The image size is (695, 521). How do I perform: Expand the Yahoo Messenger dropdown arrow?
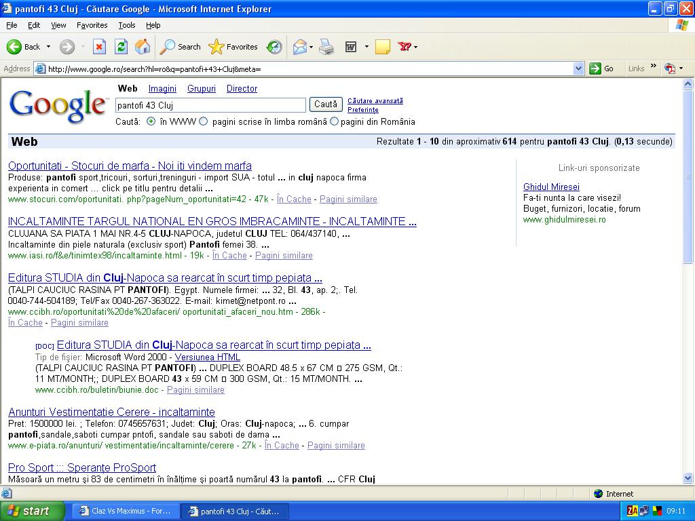point(416,47)
